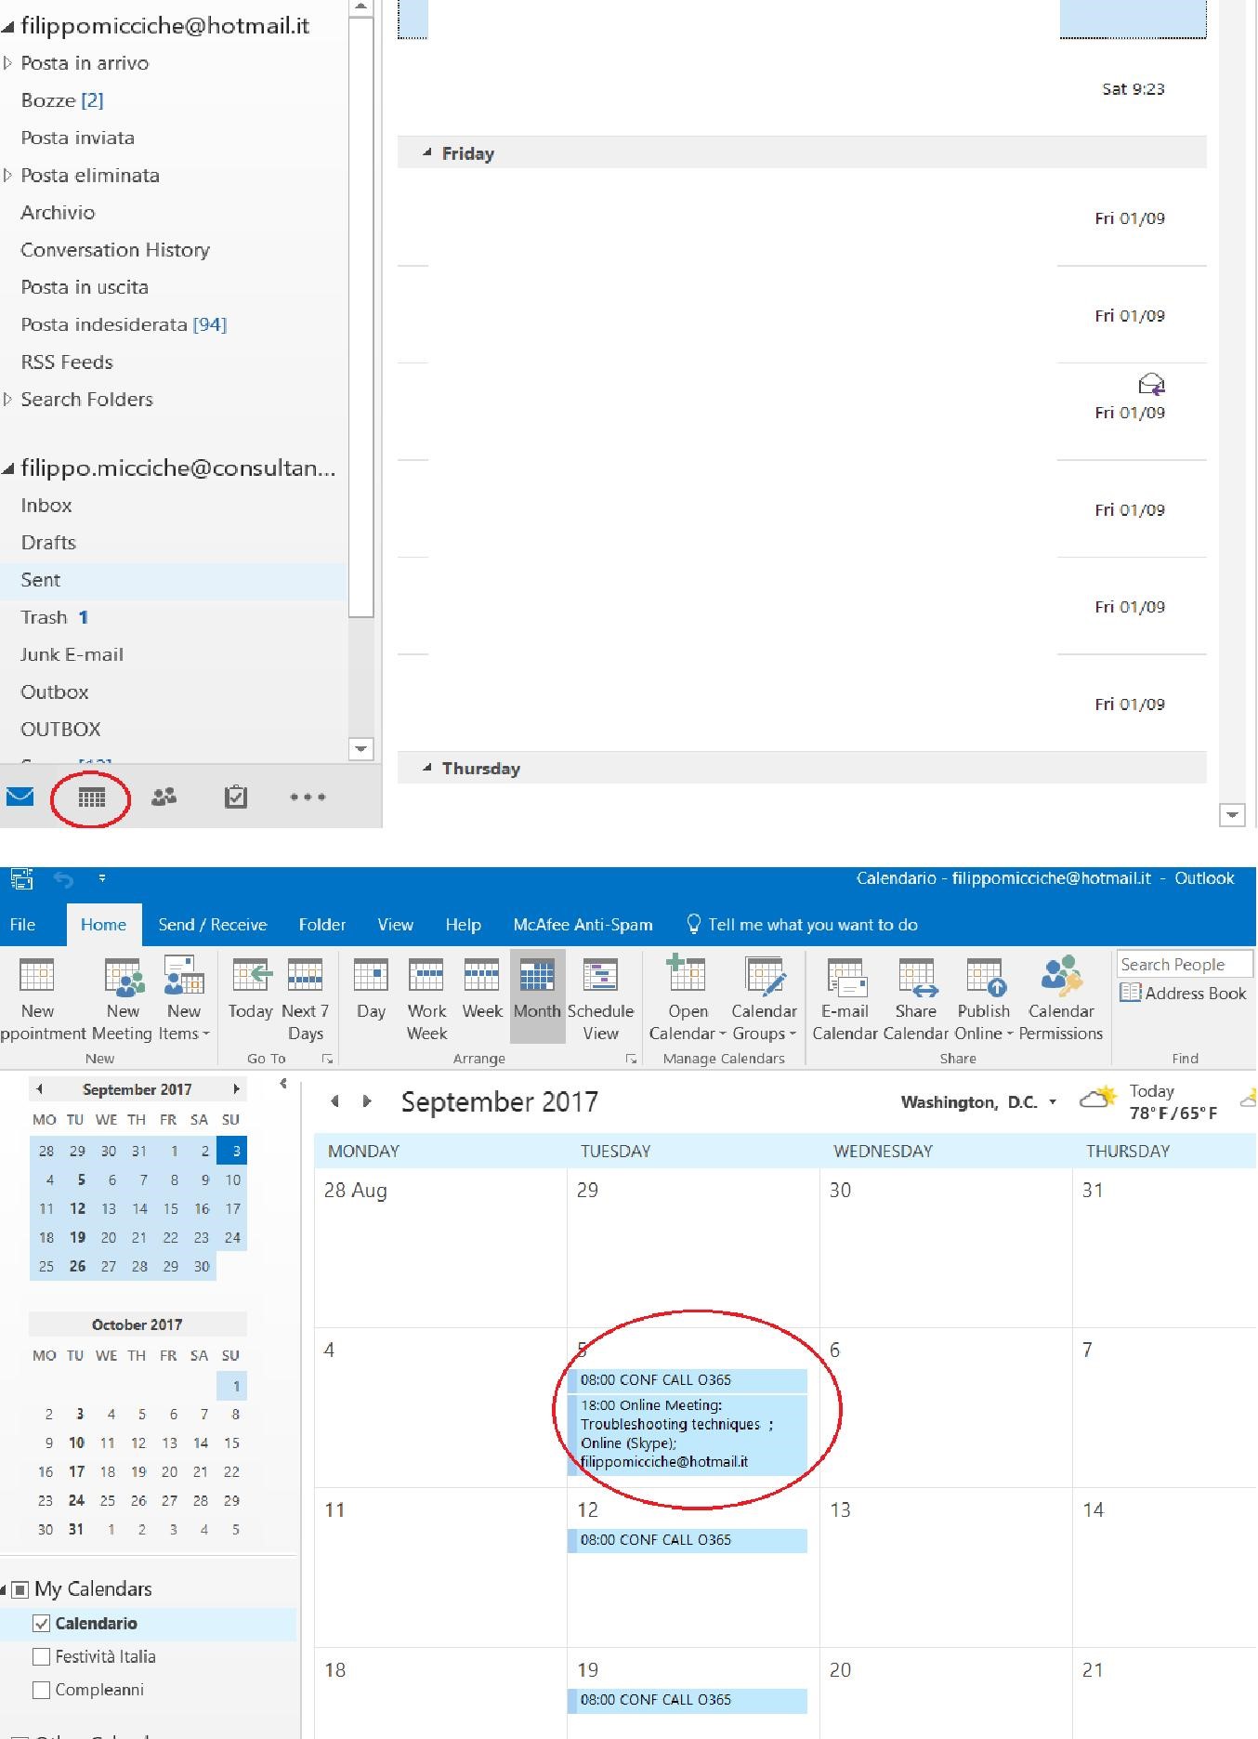Open the Help tab
The width and height of the screenshot is (1258, 1739).
(x=463, y=925)
